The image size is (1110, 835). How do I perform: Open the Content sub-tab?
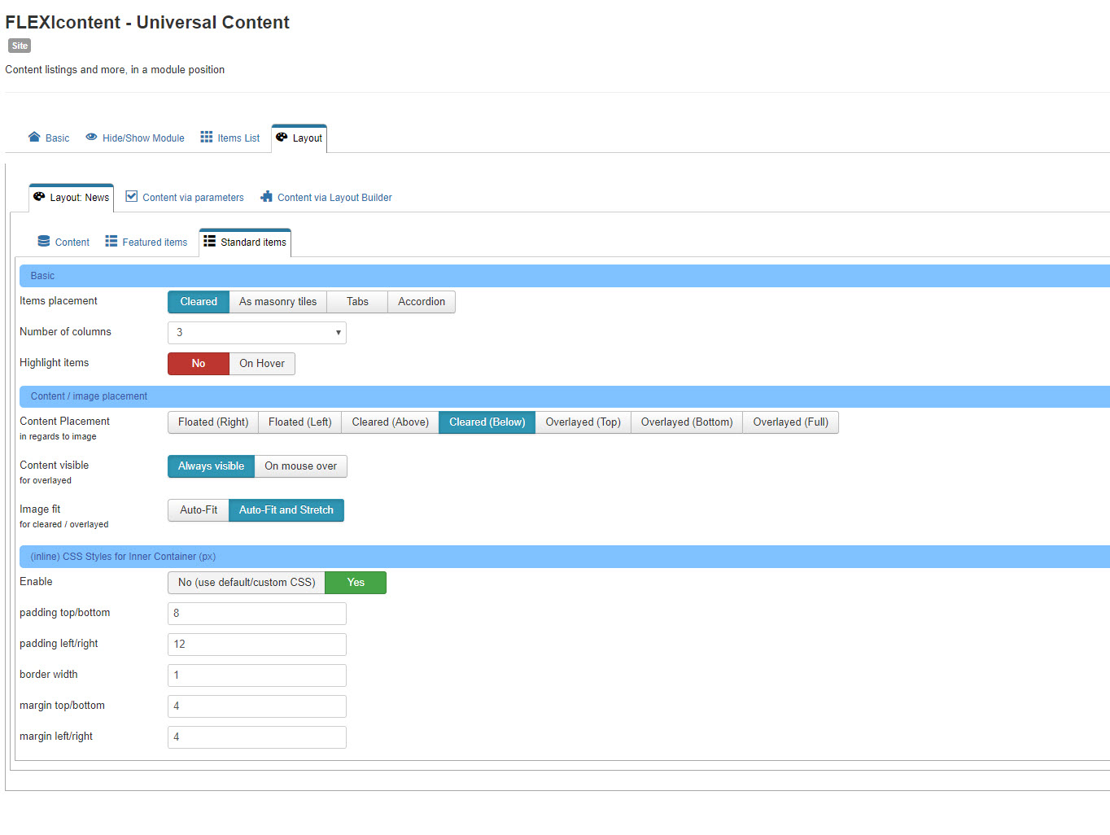coord(63,243)
